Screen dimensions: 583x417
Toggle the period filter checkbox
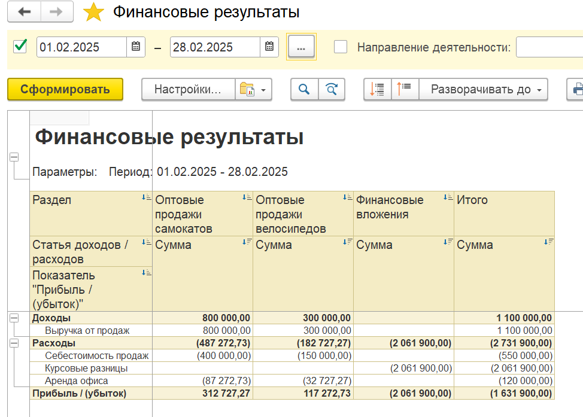click(20, 47)
